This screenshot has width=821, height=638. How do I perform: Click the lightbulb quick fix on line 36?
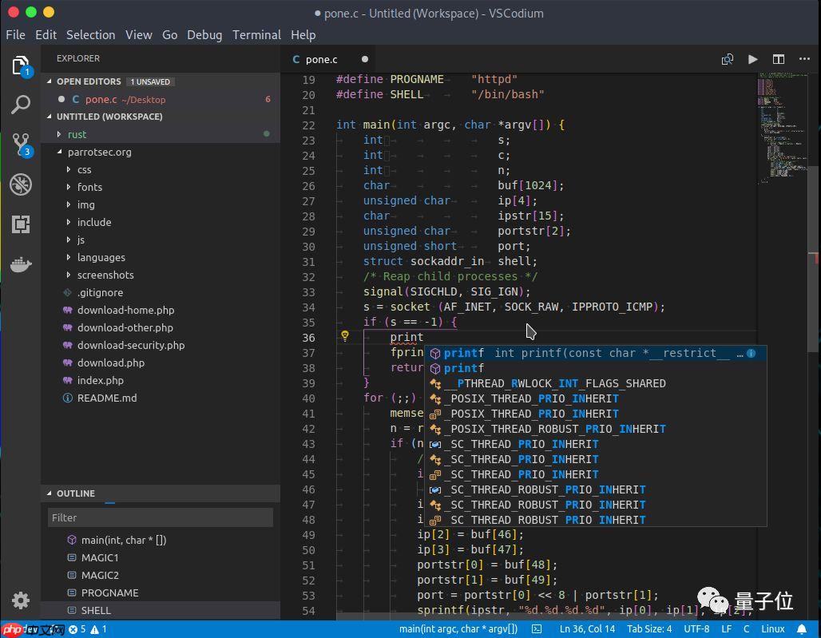[x=345, y=336]
